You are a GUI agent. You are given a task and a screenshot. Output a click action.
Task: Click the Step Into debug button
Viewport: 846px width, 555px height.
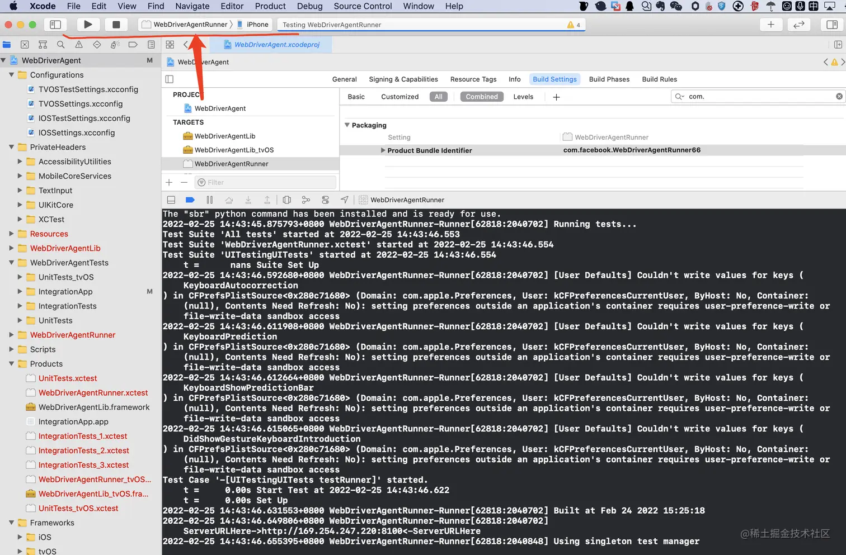coord(248,200)
